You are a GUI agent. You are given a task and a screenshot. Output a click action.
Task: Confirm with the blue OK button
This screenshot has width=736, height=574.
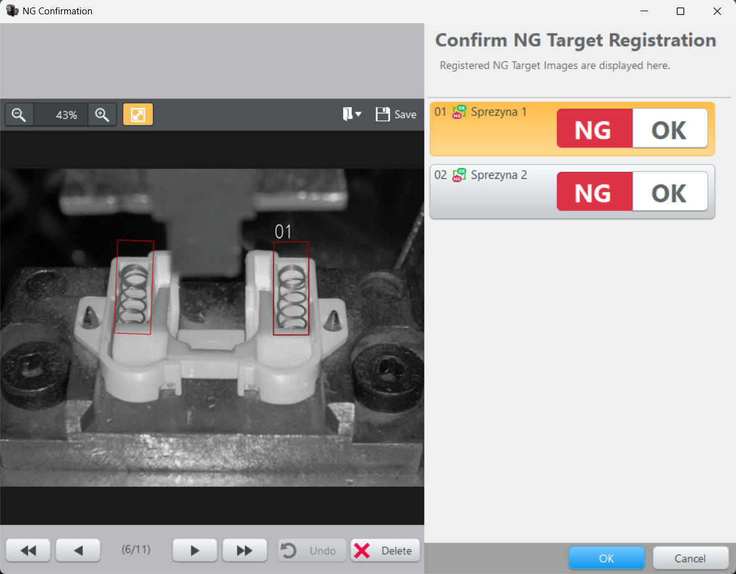click(606, 558)
